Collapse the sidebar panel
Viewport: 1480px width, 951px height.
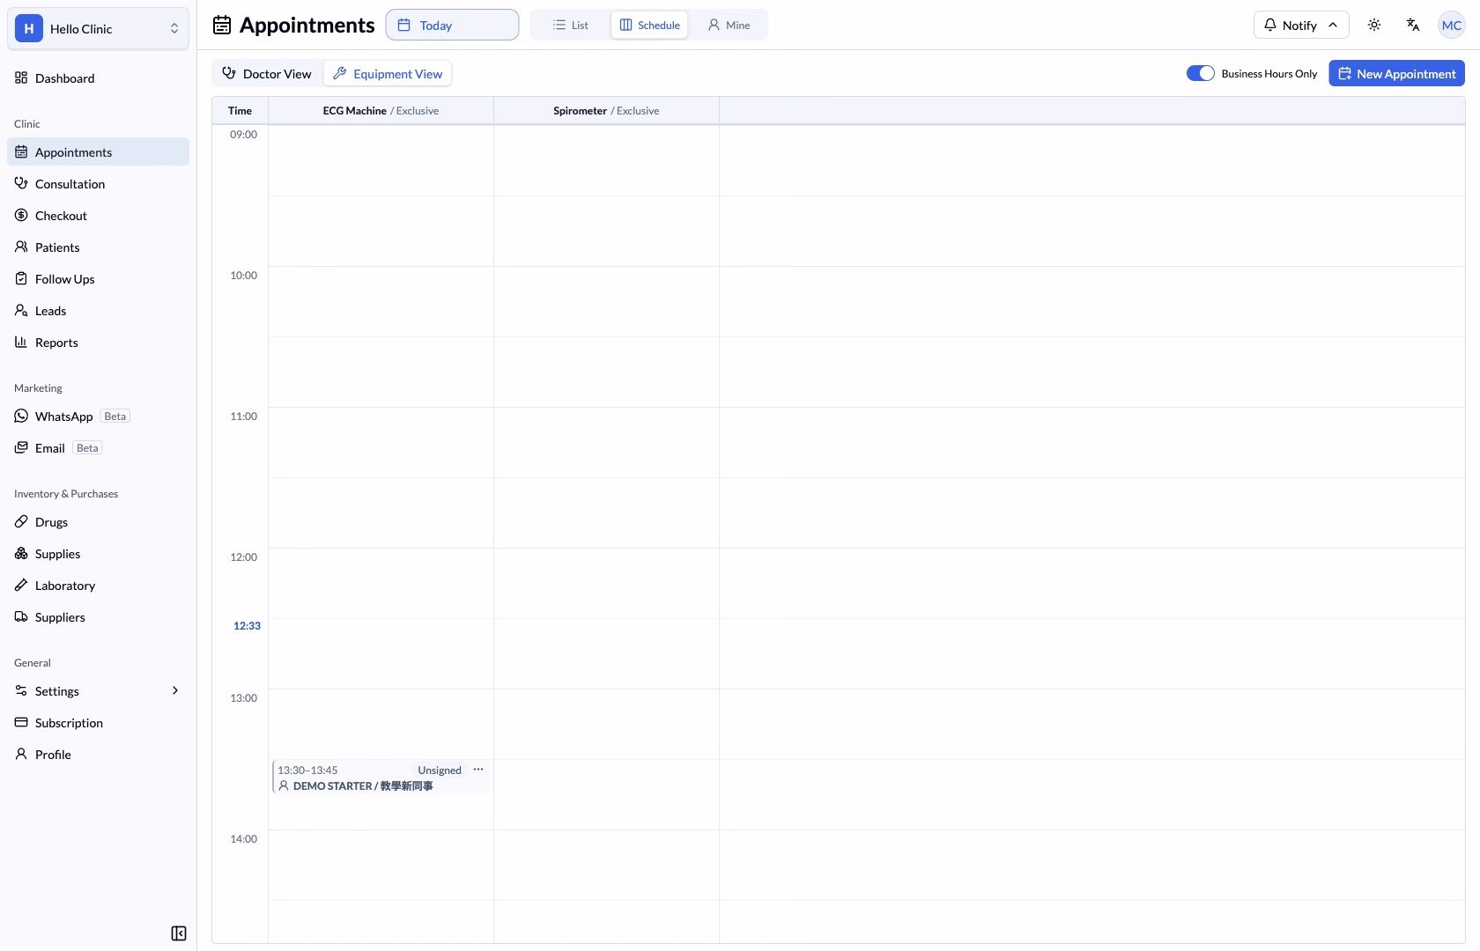click(x=179, y=933)
